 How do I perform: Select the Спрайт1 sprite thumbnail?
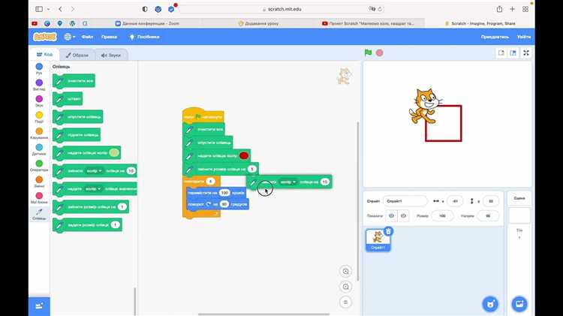[x=378, y=240]
